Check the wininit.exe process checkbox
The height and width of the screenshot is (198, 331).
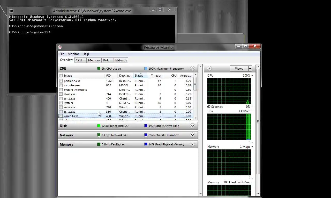click(61, 116)
